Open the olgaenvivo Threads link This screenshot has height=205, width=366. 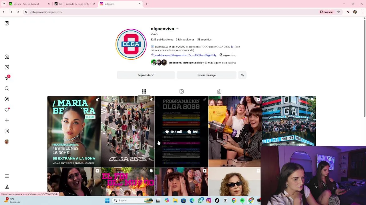tap(228, 55)
